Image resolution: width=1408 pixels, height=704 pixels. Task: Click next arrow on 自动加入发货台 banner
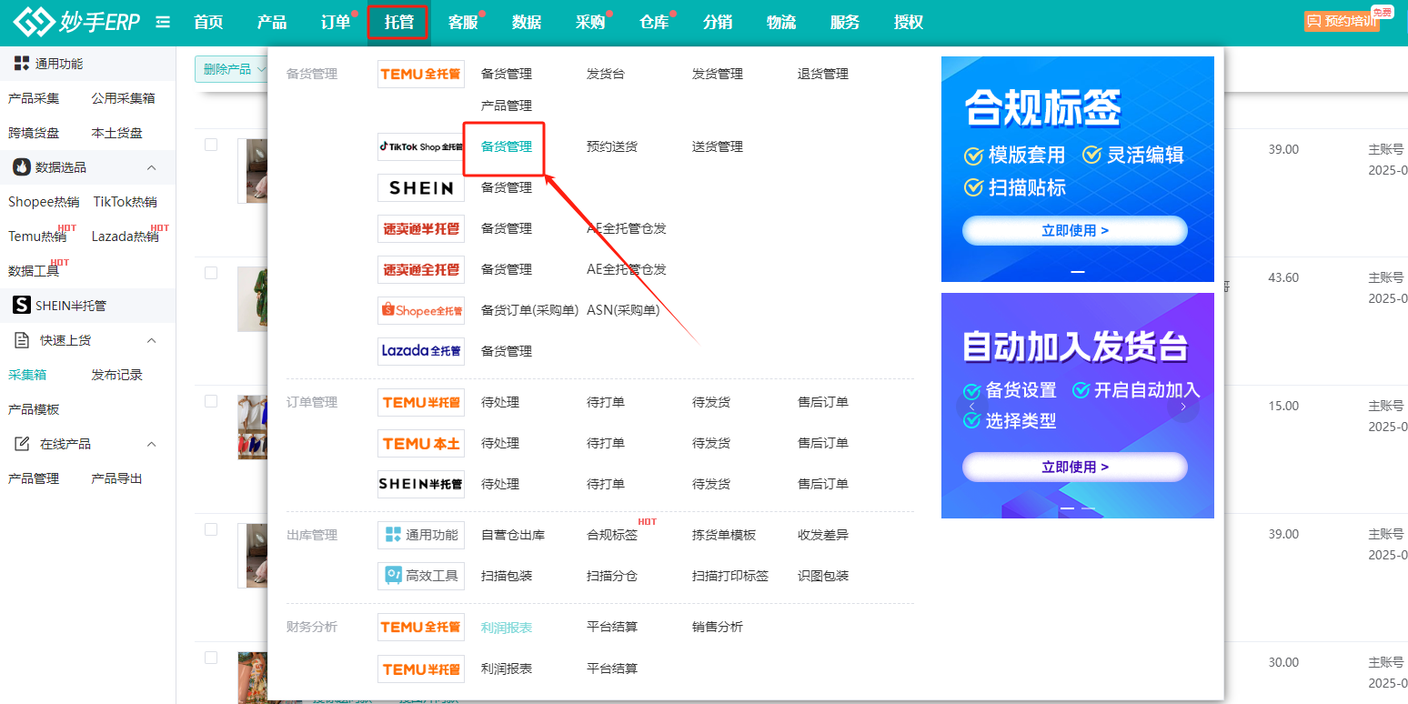[1183, 407]
